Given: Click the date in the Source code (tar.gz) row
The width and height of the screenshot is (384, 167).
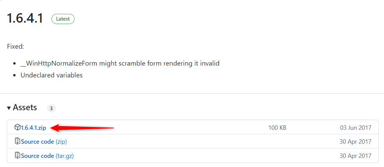Looking at the screenshot, I should pos(356,156).
